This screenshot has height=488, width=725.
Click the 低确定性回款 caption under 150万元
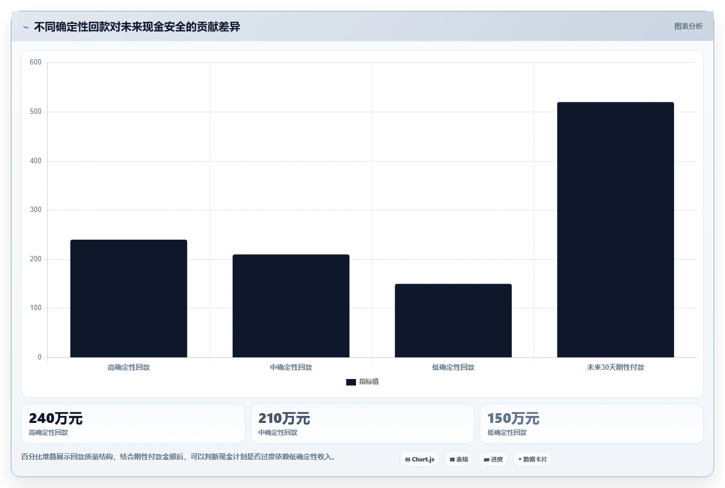coord(507,433)
